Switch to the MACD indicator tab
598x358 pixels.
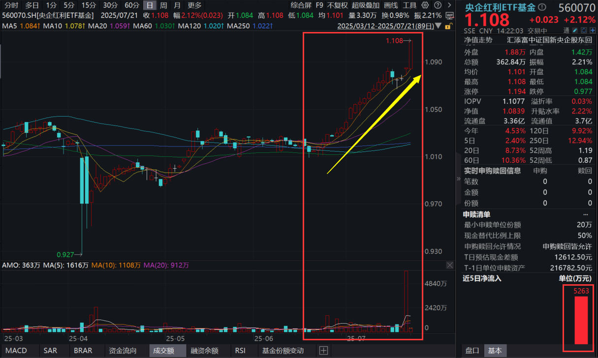pos(16,350)
